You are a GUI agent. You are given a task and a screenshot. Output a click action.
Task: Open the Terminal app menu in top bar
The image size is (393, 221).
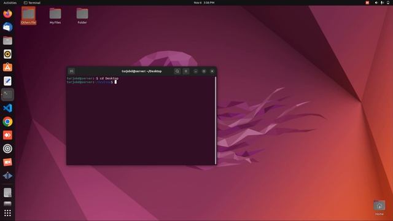(x=32, y=2)
